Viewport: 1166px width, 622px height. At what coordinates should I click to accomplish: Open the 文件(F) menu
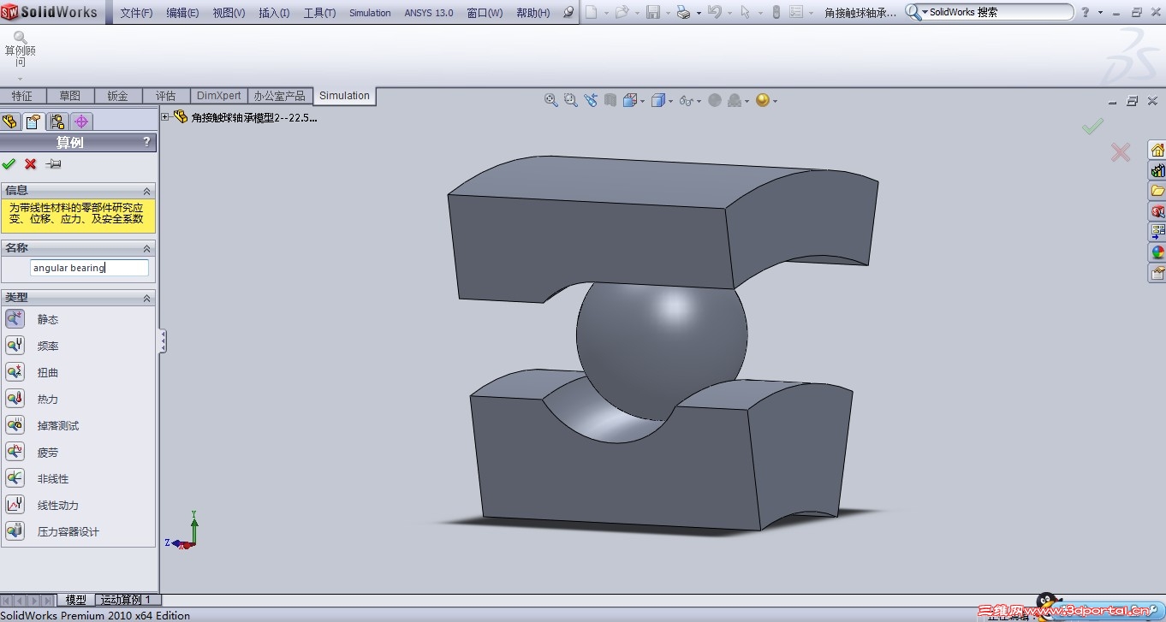(x=136, y=13)
